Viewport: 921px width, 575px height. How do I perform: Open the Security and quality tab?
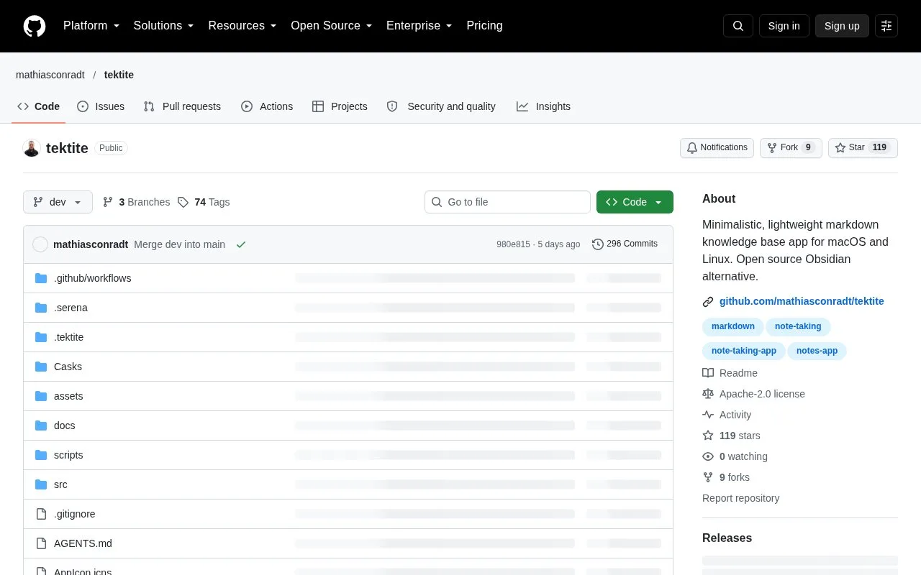tap(441, 106)
